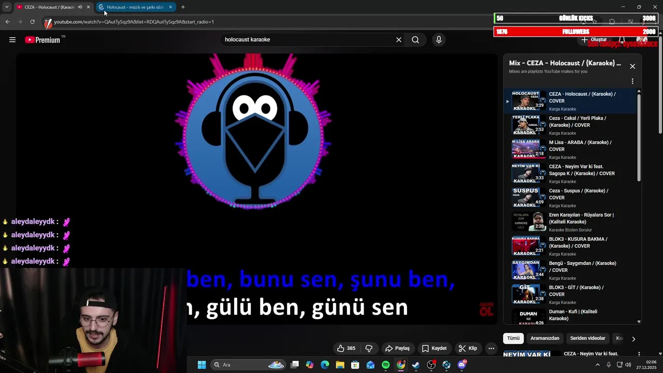Image resolution: width=663 pixels, height=373 pixels.
Task: Go back with the browser back arrow
Action: click(x=7, y=22)
